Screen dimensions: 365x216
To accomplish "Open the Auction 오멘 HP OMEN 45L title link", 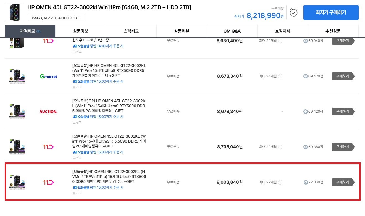I will pos(109,106).
